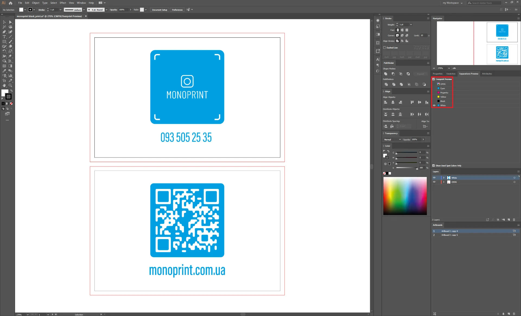Viewport: 521px width, 316px height.
Task: Choose the Rectangle tool
Action: pyautogui.click(x=4, y=42)
